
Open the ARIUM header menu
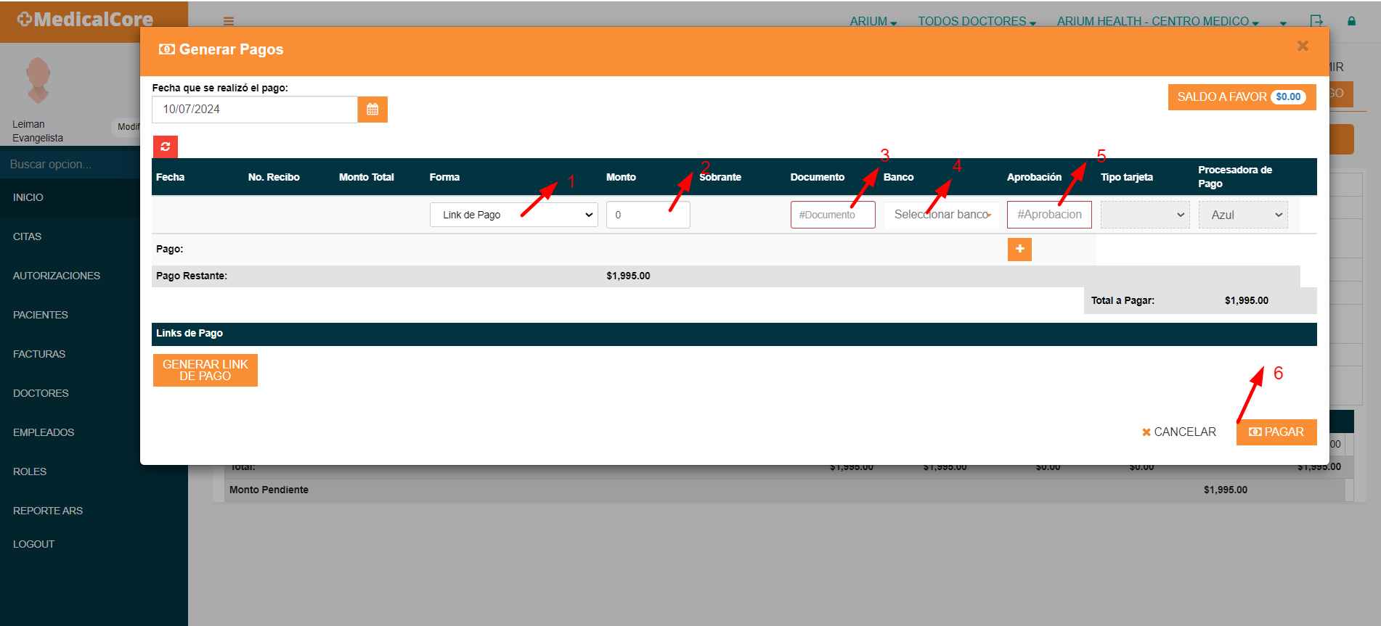click(873, 22)
